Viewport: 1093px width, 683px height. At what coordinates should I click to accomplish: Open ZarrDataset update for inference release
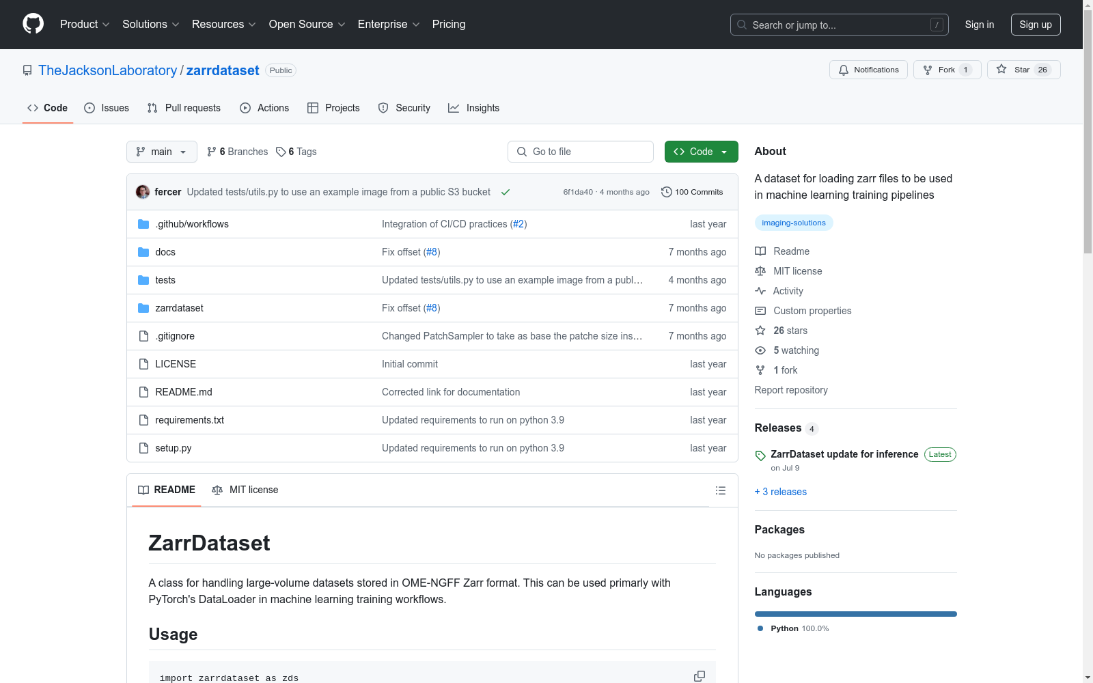pyautogui.click(x=844, y=454)
